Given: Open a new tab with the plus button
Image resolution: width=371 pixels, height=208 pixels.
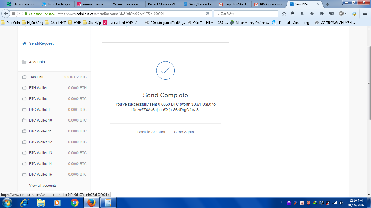Looking at the screenshot, I should coord(327,4).
